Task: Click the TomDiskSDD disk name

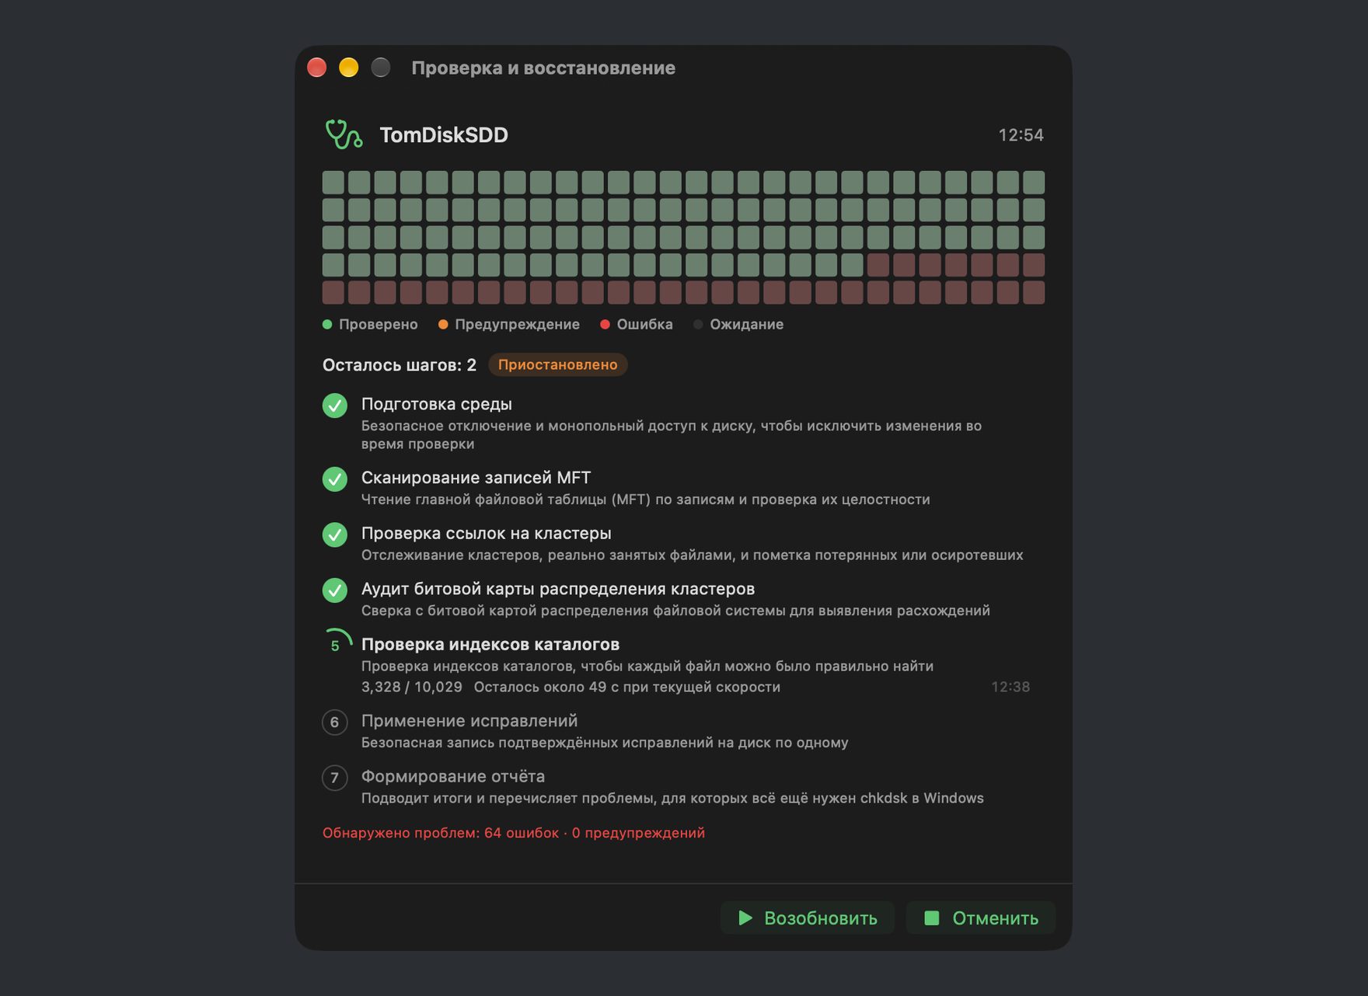Action: point(444,135)
